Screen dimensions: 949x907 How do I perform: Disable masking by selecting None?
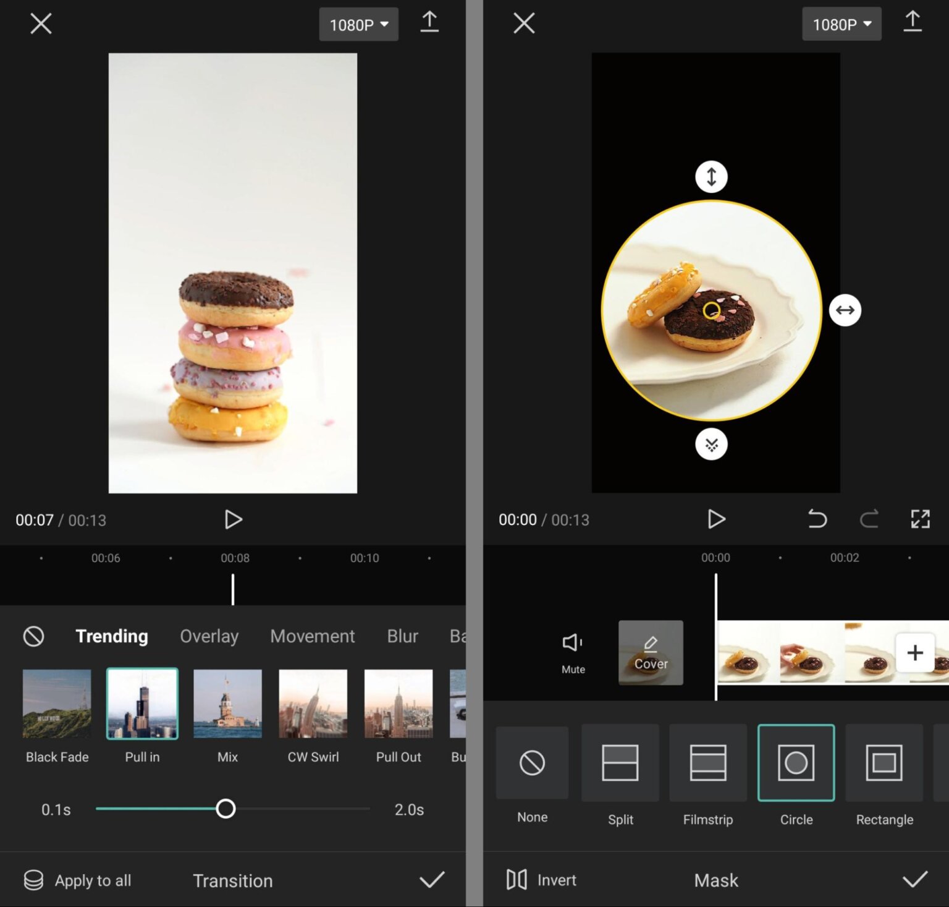click(x=531, y=762)
